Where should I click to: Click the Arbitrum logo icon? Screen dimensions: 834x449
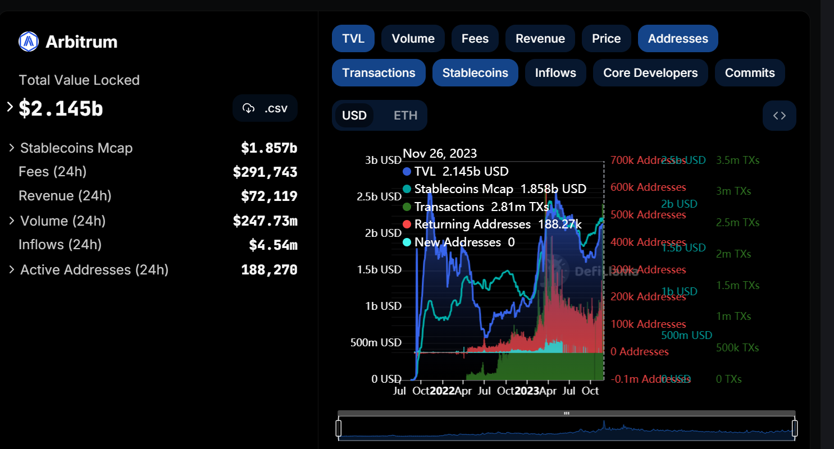[28, 42]
